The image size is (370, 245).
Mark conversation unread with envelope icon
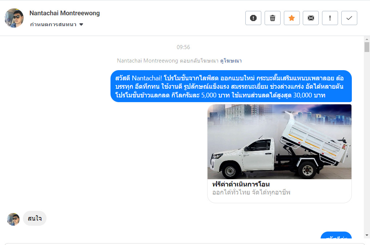pos(311,18)
